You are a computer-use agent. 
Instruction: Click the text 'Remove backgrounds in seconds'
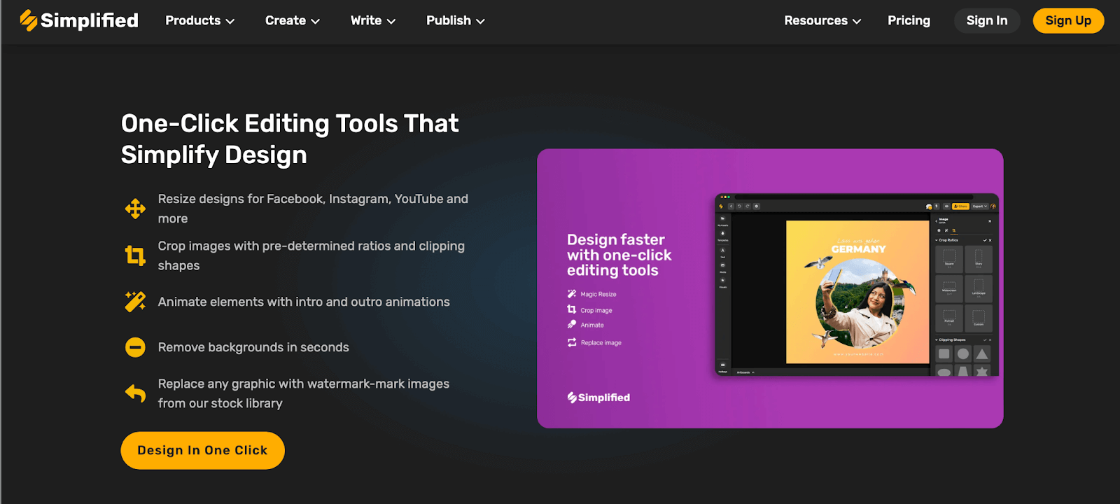[x=253, y=347]
